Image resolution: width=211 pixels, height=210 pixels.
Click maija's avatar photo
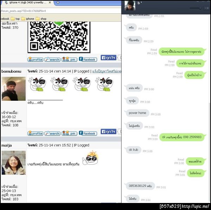(14, 163)
